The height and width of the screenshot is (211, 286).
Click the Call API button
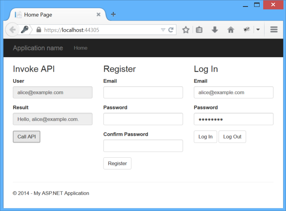click(27, 137)
